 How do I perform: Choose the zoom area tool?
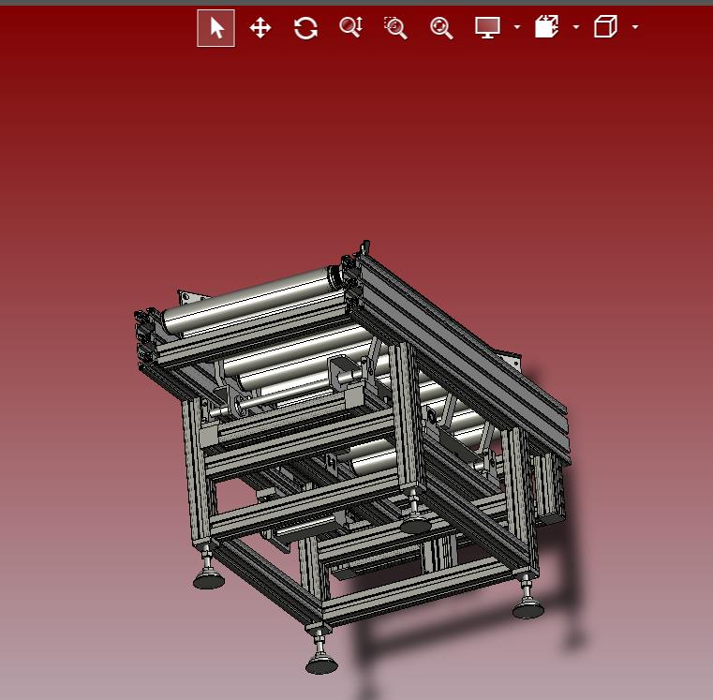395,28
